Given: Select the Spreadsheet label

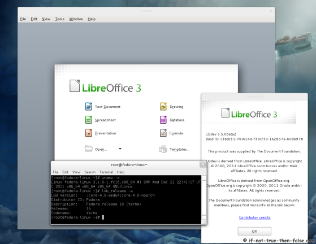Looking at the screenshot, I should 105,120.
